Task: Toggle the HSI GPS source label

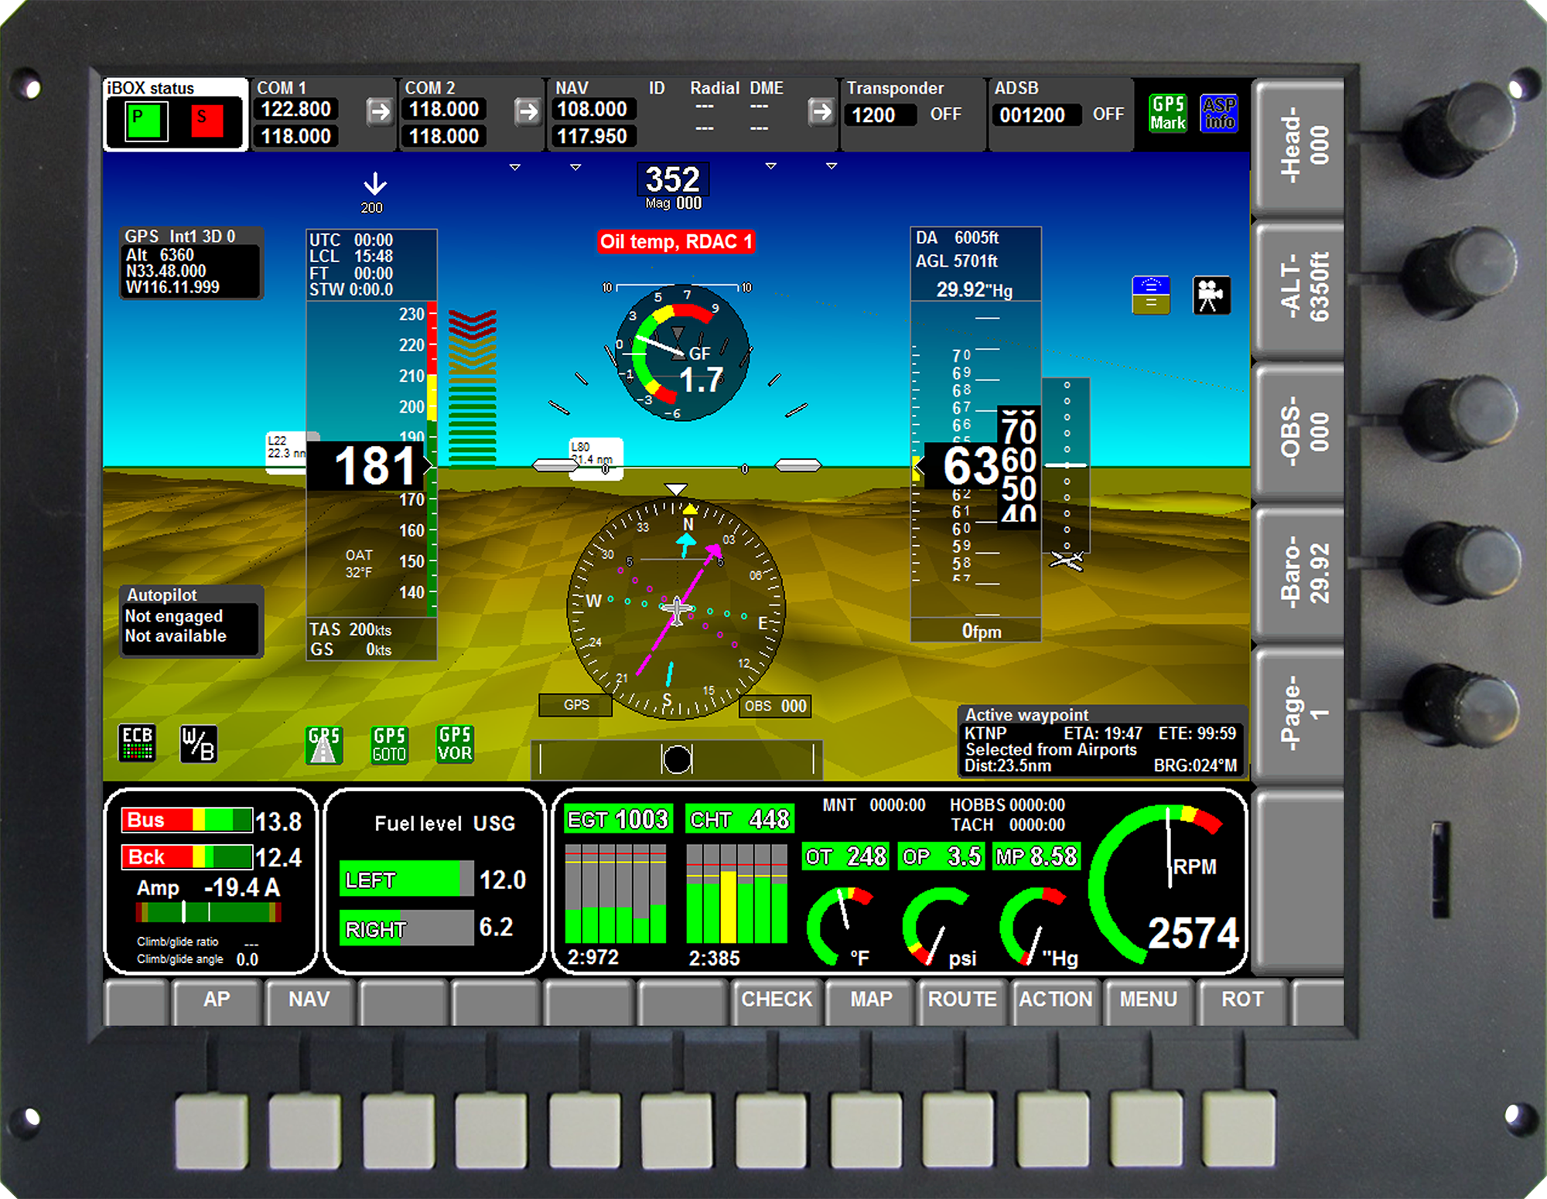Action: tap(576, 705)
